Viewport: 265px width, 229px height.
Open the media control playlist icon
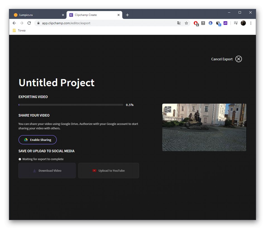pyautogui.click(x=236, y=23)
